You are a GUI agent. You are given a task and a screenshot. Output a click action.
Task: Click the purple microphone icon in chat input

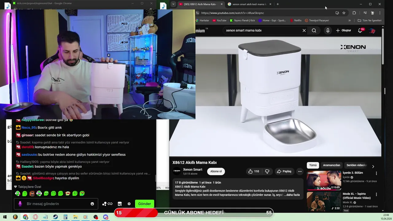coord(20,204)
